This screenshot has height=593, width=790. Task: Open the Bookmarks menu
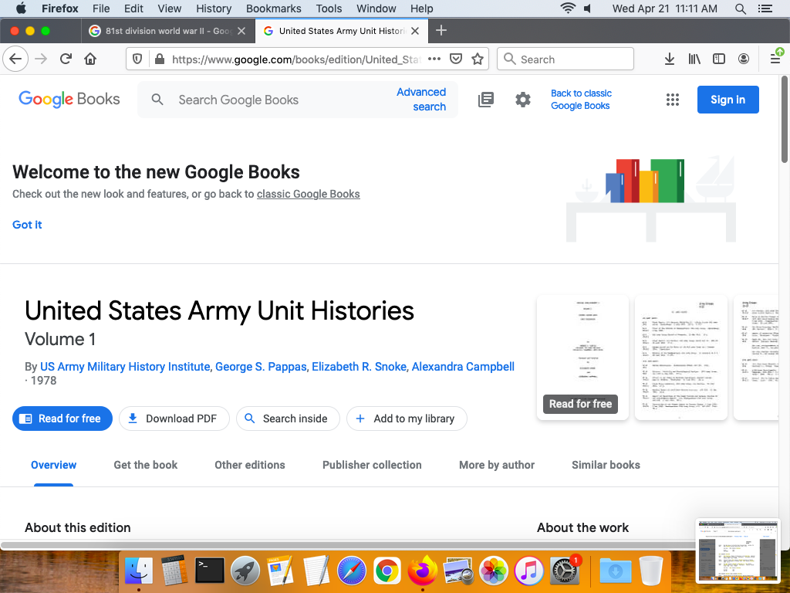coord(273,8)
